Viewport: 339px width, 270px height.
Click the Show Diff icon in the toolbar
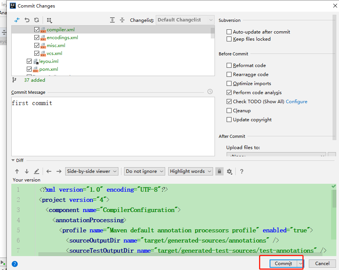17,20
